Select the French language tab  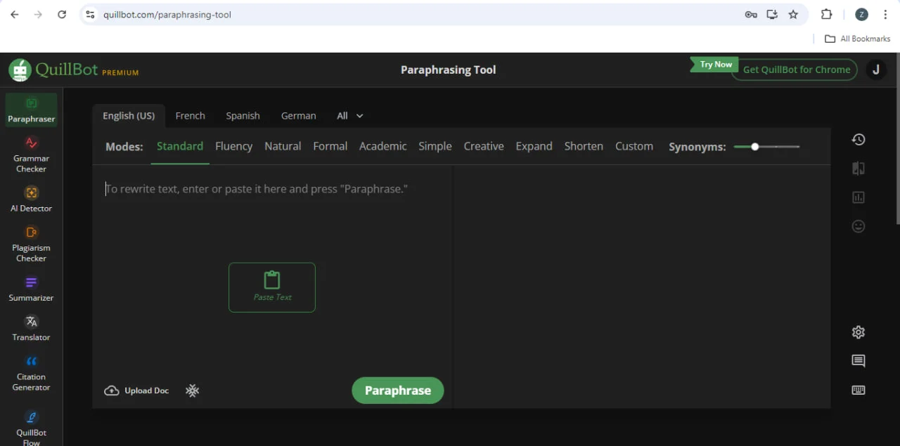pos(190,116)
